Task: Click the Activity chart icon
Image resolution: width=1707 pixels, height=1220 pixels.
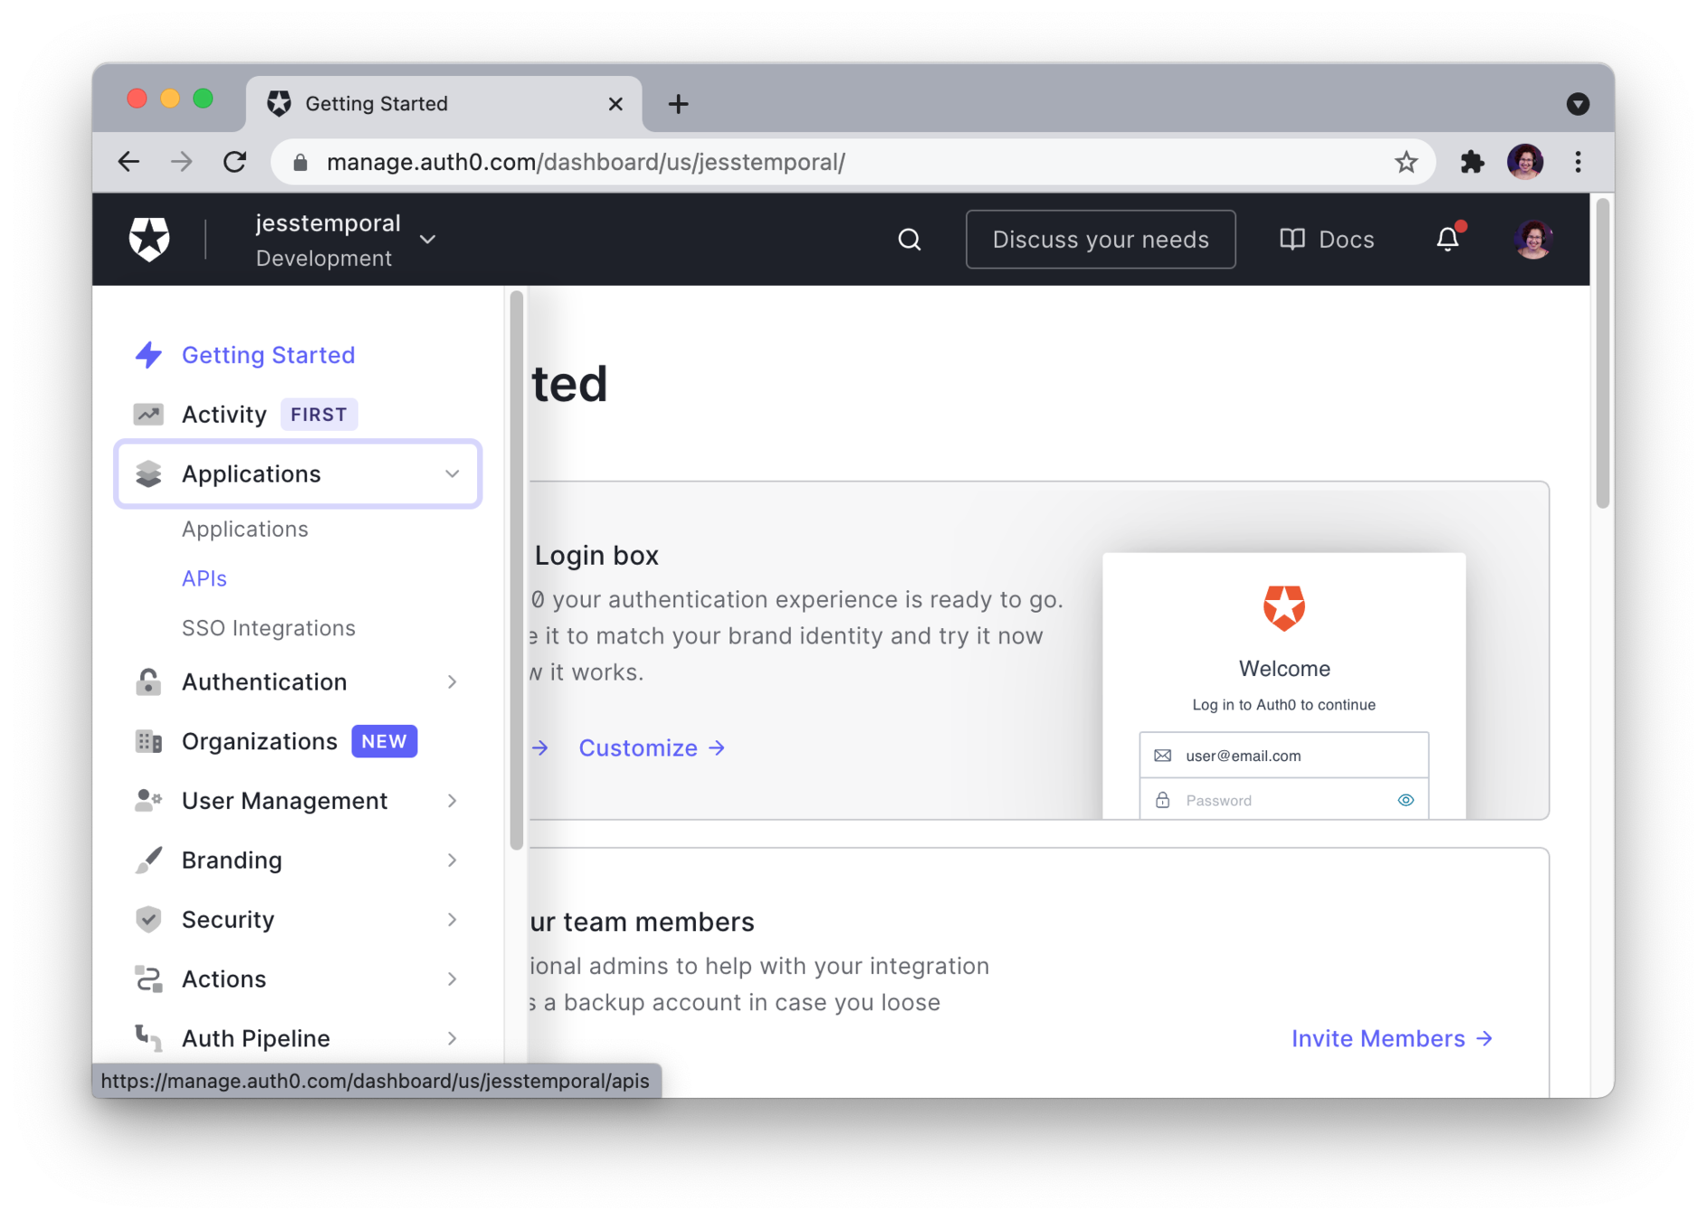Action: (x=148, y=415)
